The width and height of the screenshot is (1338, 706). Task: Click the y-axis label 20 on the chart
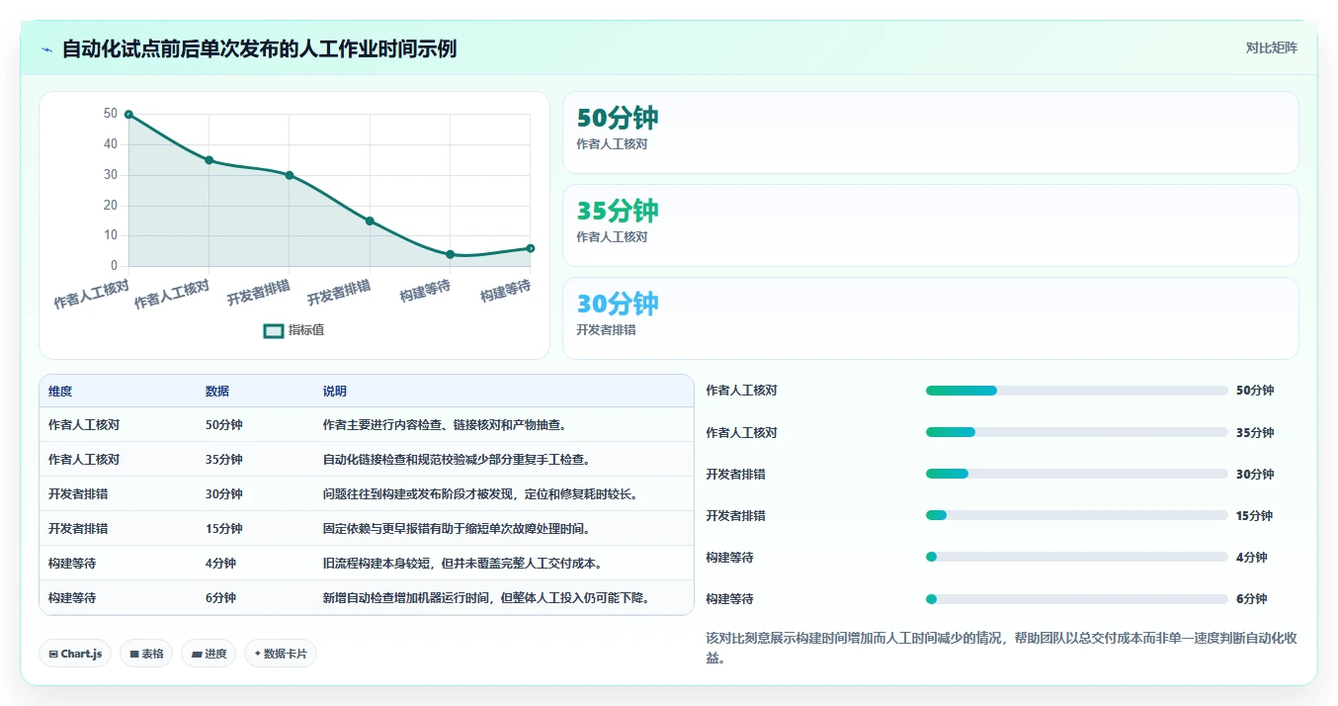pos(110,206)
